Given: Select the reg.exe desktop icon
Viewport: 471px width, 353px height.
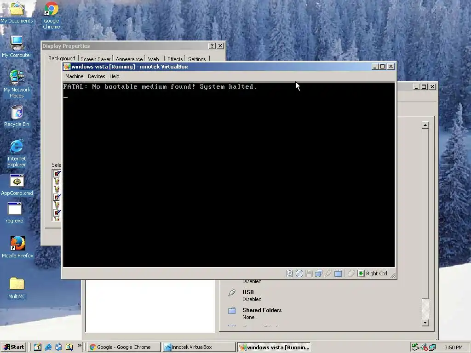Looking at the screenshot, I should 14,212.
